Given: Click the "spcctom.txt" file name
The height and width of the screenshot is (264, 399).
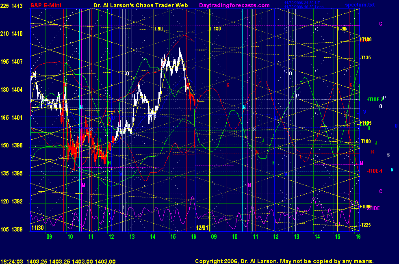Looking at the screenshot, I should click(360, 5).
